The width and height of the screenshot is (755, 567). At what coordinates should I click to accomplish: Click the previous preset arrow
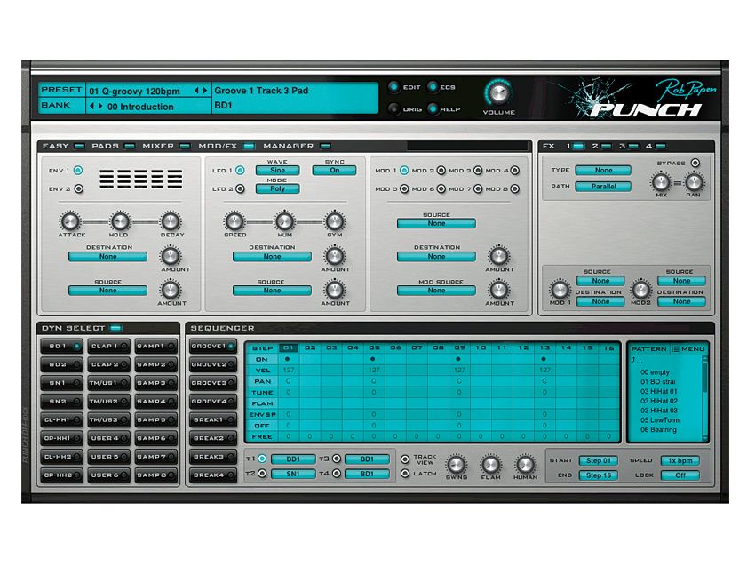[196, 91]
